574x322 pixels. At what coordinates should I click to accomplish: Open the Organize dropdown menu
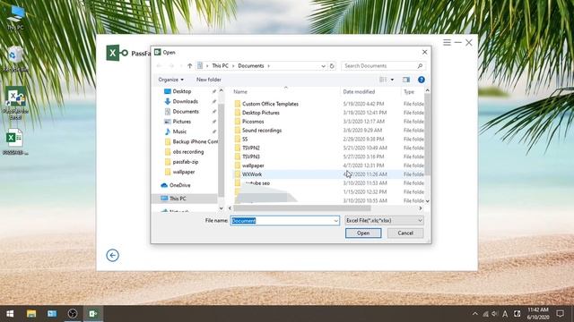click(170, 80)
